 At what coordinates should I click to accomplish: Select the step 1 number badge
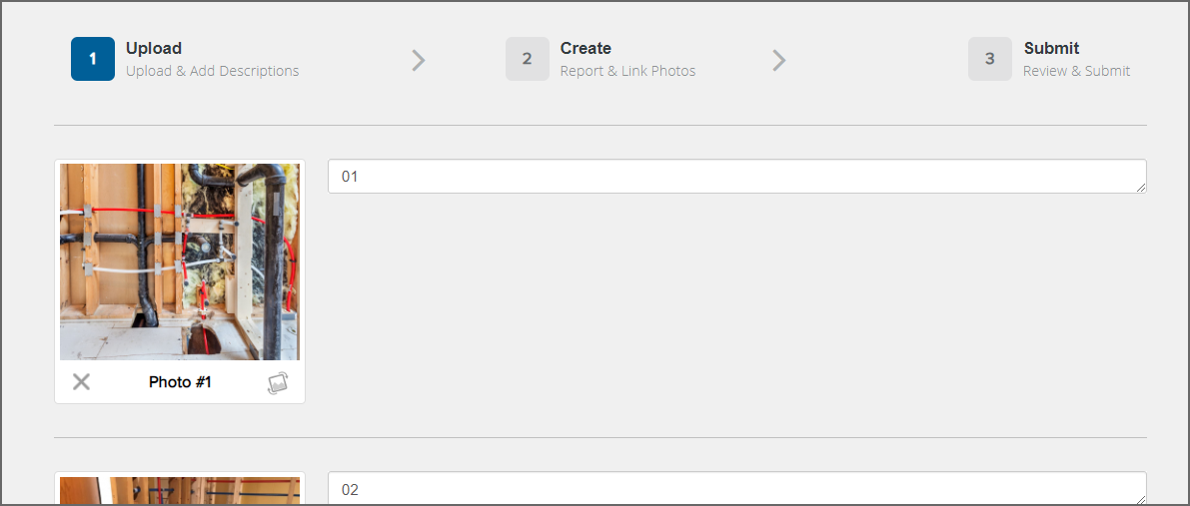[93, 59]
